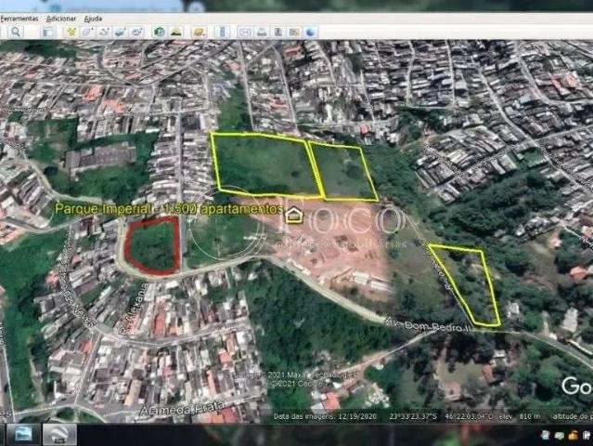Screen dimensions: 593x446
Task: Open the Google Earth taskbar button
Action: click(x=59, y=435)
